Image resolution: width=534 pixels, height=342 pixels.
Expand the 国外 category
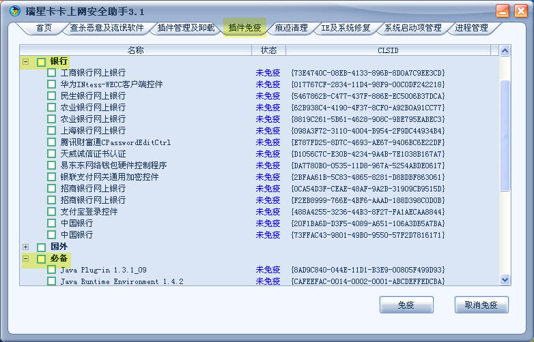25,247
